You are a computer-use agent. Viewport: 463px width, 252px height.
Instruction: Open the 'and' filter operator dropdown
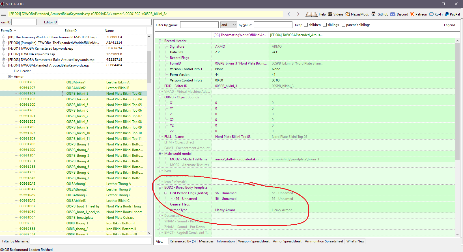229,25
